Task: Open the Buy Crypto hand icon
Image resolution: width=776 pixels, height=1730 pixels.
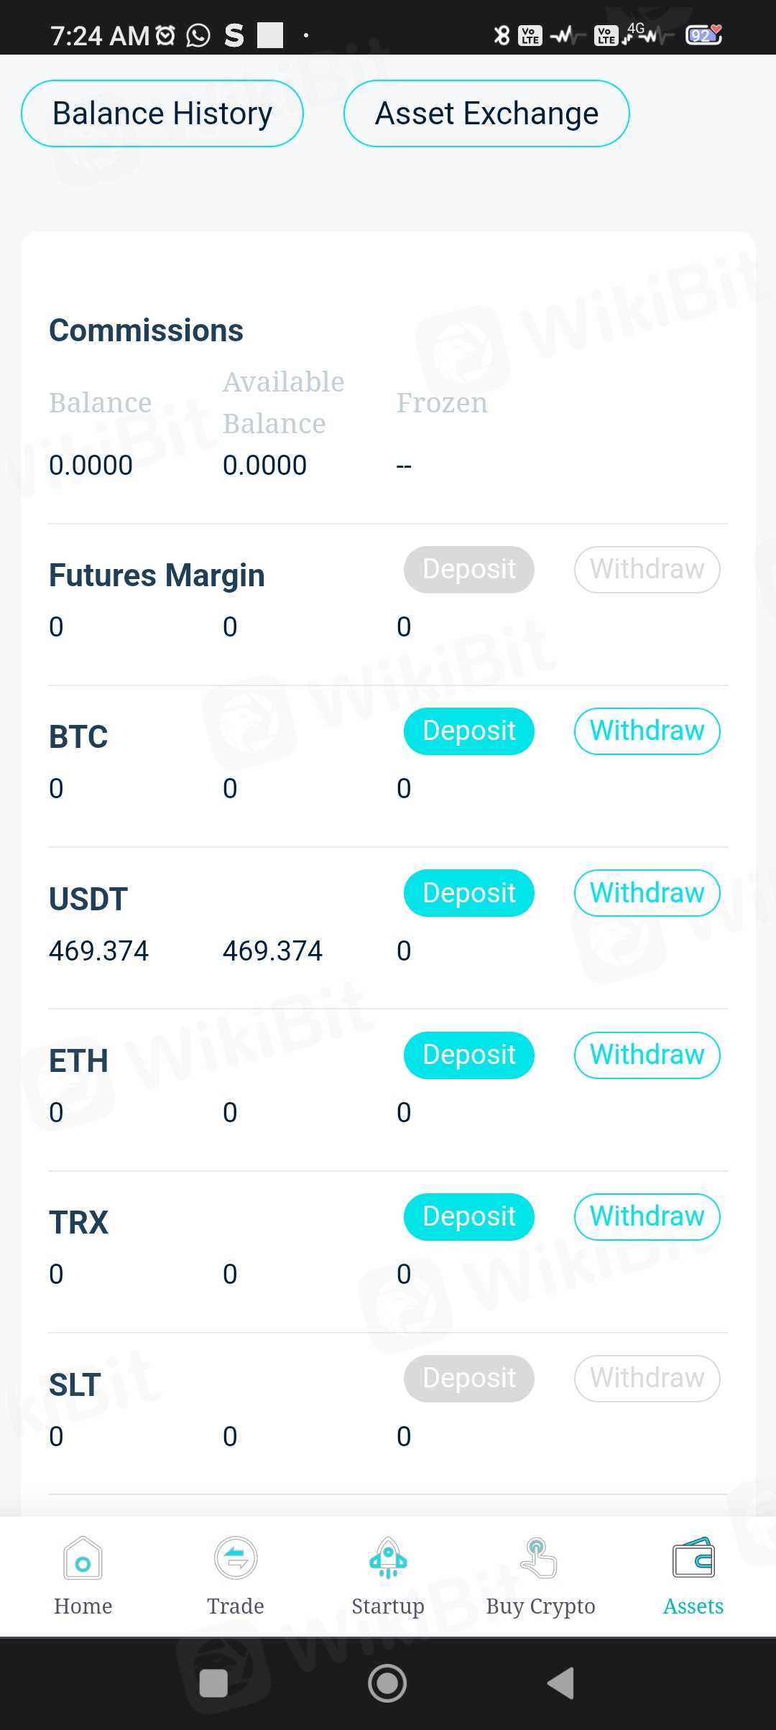Action: (x=540, y=1559)
